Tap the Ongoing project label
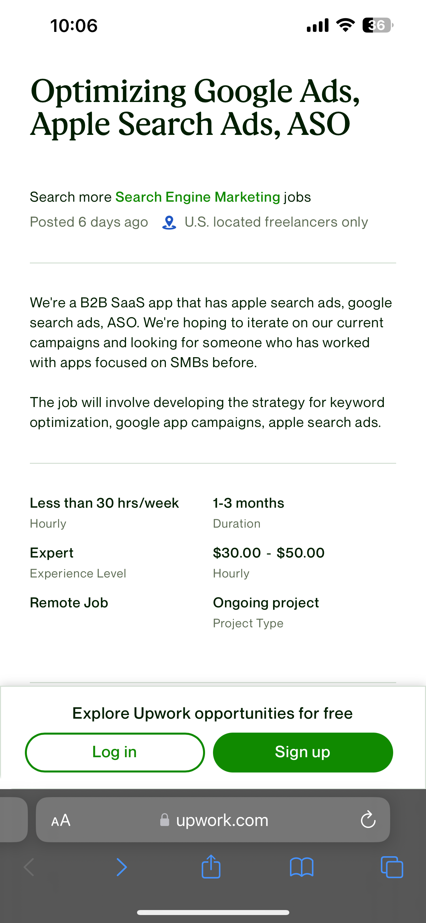The width and height of the screenshot is (426, 923). pyautogui.click(x=266, y=603)
